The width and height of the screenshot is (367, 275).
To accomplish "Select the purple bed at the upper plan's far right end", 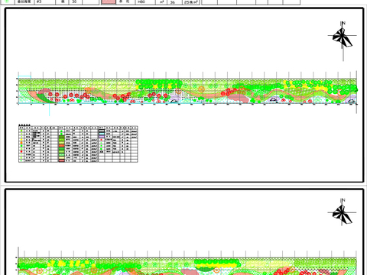I will click(x=352, y=99).
